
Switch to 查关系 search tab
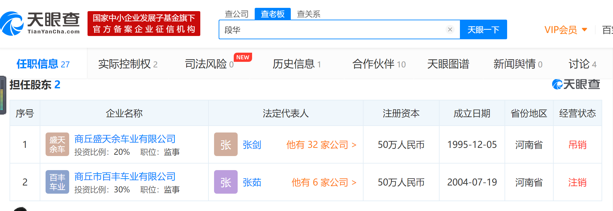point(308,14)
